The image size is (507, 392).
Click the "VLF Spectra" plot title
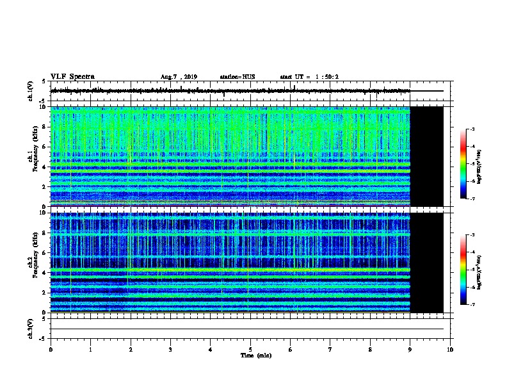click(72, 77)
